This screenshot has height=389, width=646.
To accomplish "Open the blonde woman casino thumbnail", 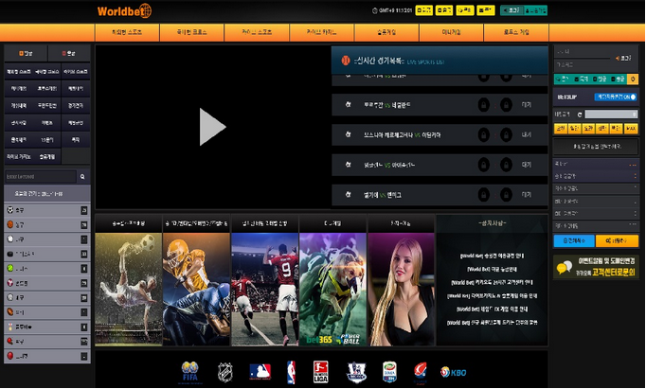I will [402, 289].
